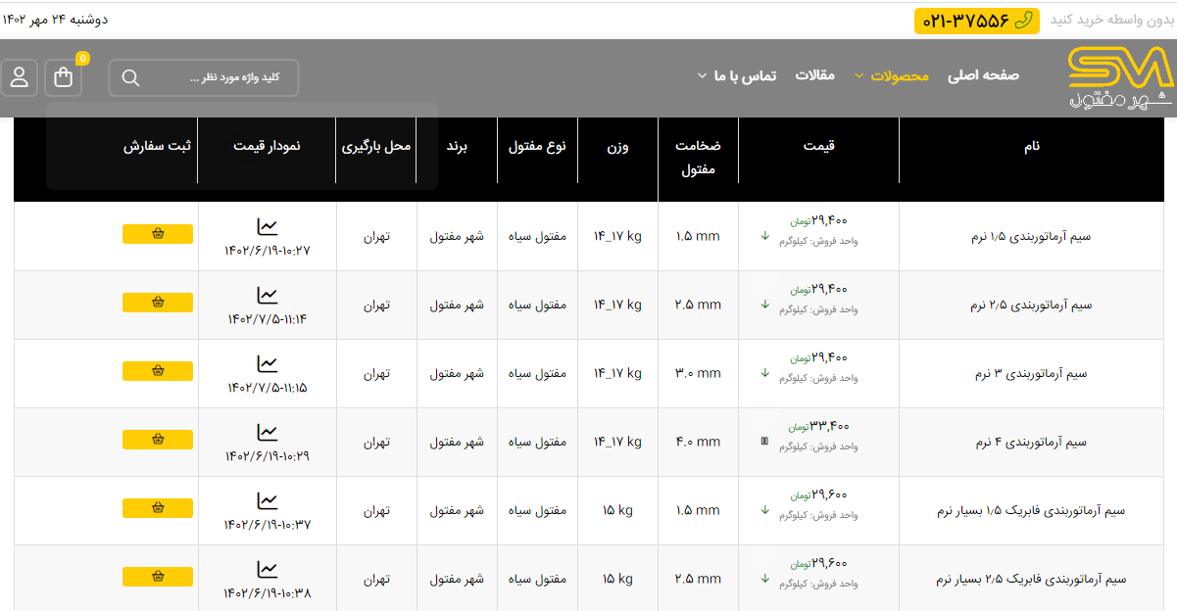
Task: Open the shopping cart icon
Action: tap(64, 78)
